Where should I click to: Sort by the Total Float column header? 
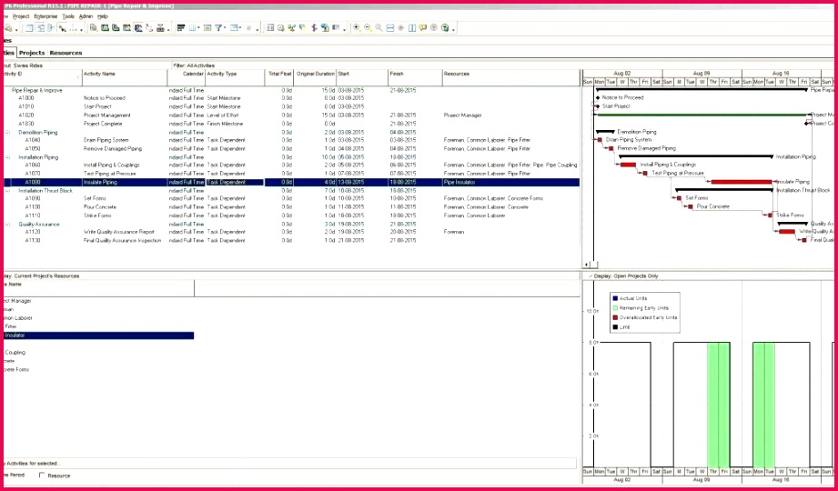(279, 74)
